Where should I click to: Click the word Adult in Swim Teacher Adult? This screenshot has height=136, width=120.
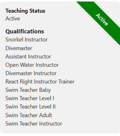pyautogui.click(x=45, y=115)
